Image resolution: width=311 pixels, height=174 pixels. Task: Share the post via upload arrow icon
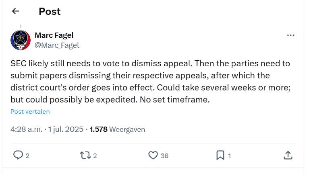[288, 155]
